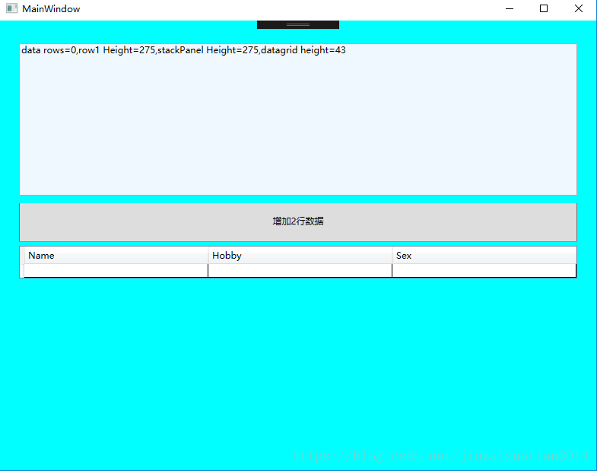Image resolution: width=597 pixels, height=471 pixels.
Task: Sort by the Hobby column header
Action: [300, 256]
